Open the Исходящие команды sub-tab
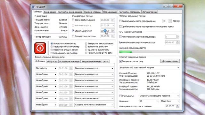The height and width of the screenshot is (115, 205). (x=69, y=62)
